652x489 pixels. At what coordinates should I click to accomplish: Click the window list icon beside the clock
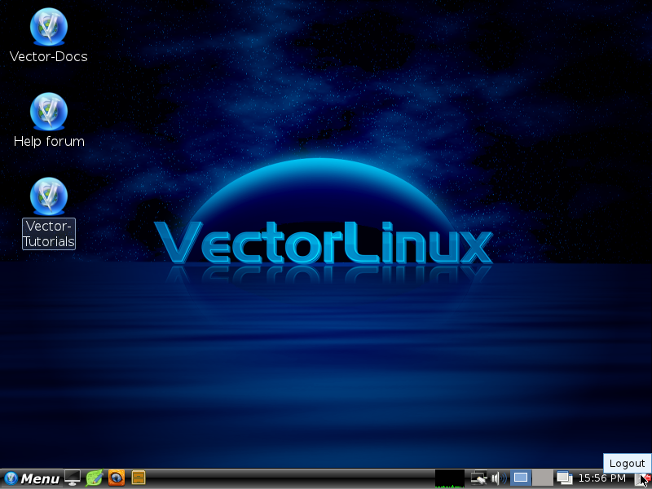click(565, 478)
